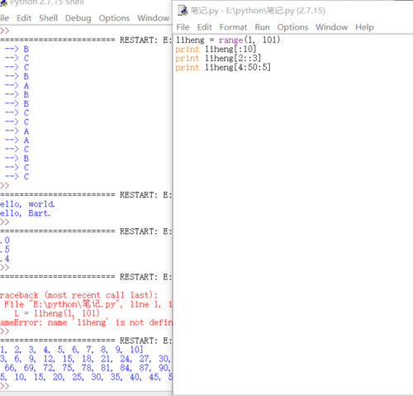Open the Format menu in the editor window
Viewport: 413px width, 396px height.
tap(233, 27)
